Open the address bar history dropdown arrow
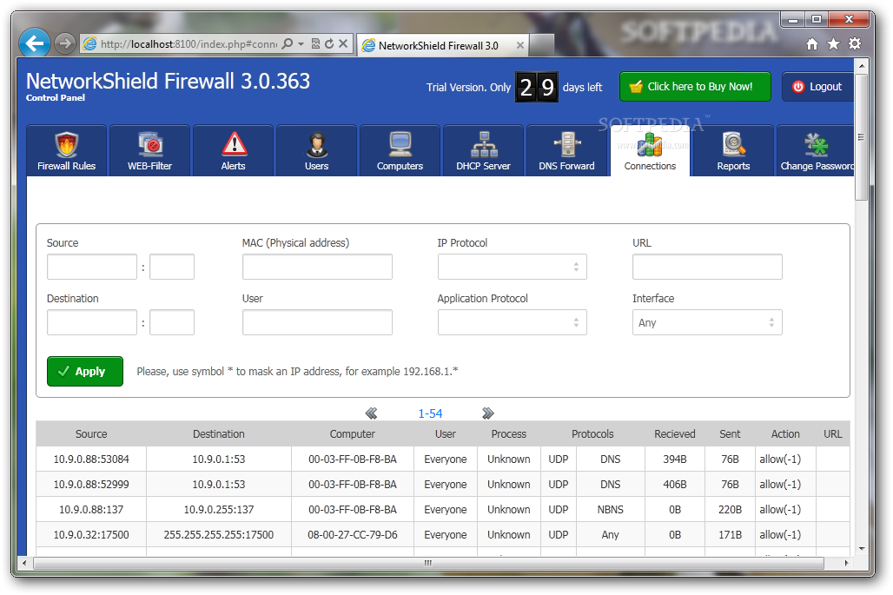 point(301,43)
